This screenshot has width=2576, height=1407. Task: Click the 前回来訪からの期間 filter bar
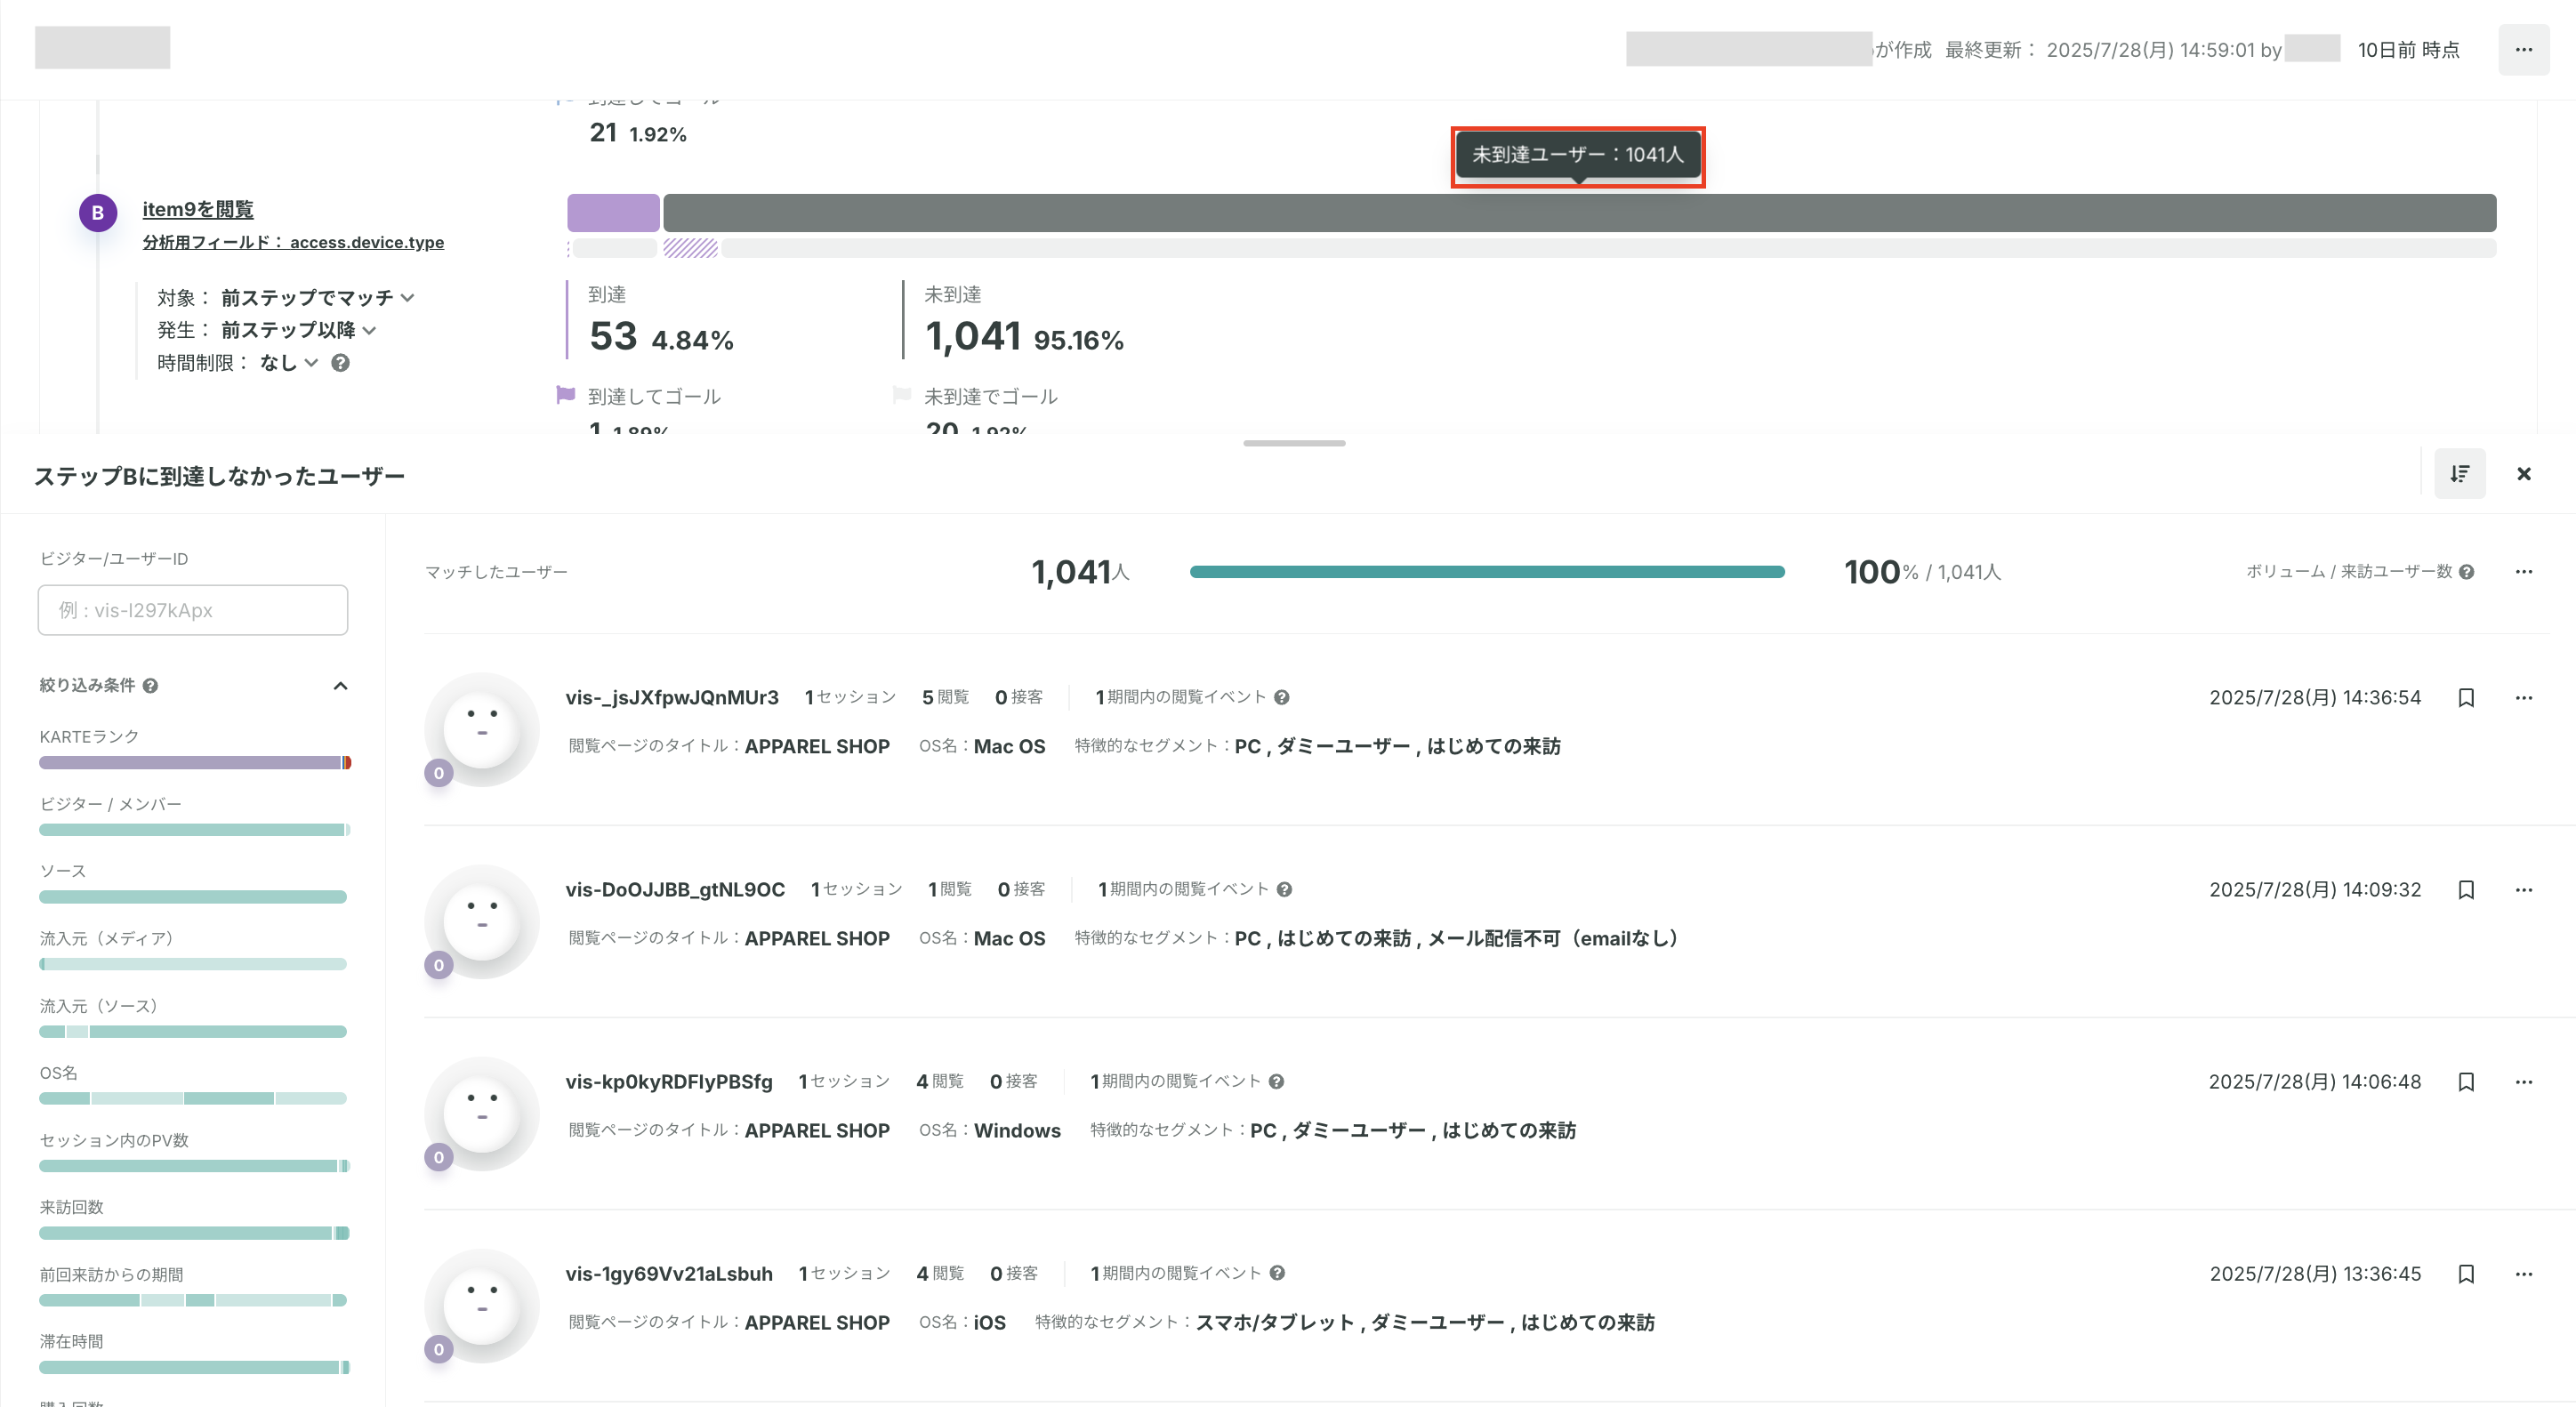click(x=193, y=1300)
